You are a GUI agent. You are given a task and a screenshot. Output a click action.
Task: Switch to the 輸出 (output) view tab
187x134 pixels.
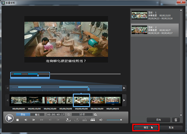coord(37,115)
